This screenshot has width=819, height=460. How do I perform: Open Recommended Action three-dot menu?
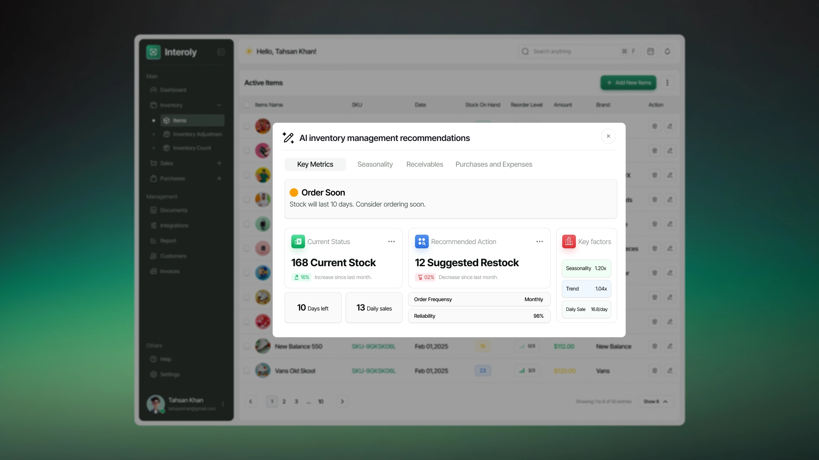(x=539, y=241)
